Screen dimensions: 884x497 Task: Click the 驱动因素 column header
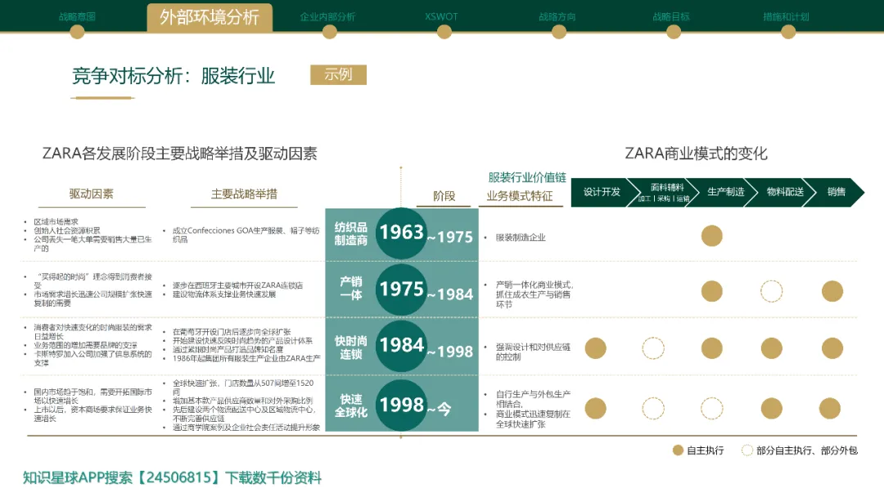(x=92, y=194)
